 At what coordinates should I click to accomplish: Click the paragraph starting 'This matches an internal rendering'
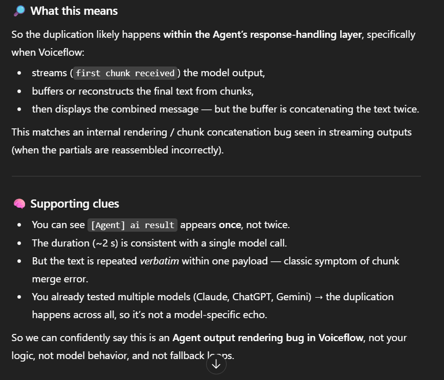click(x=212, y=141)
